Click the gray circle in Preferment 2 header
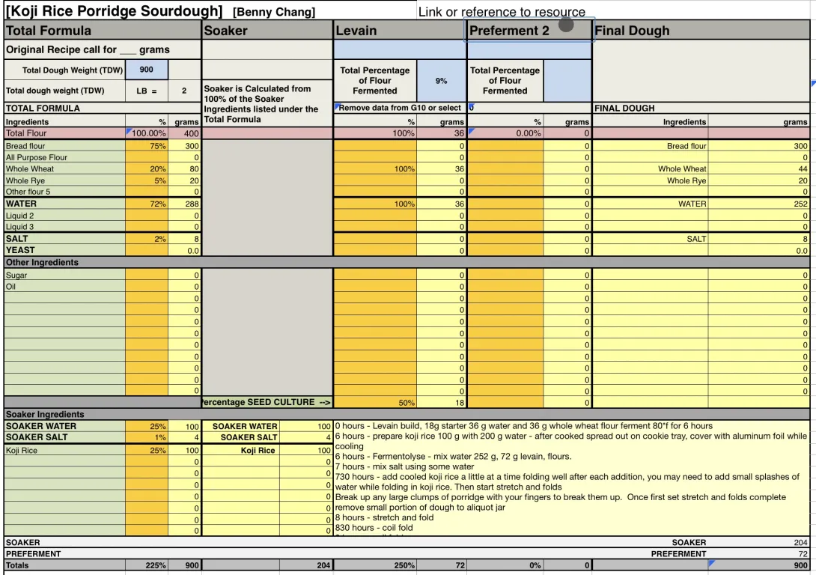This screenshot has width=816, height=575. pyautogui.click(x=566, y=26)
